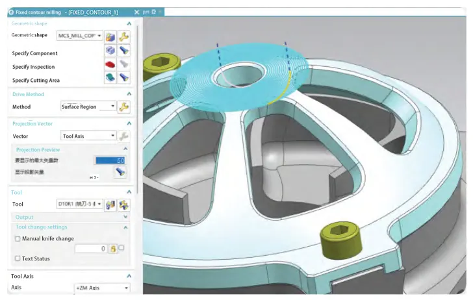Click the Specify Inspection label

[x=34, y=67]
